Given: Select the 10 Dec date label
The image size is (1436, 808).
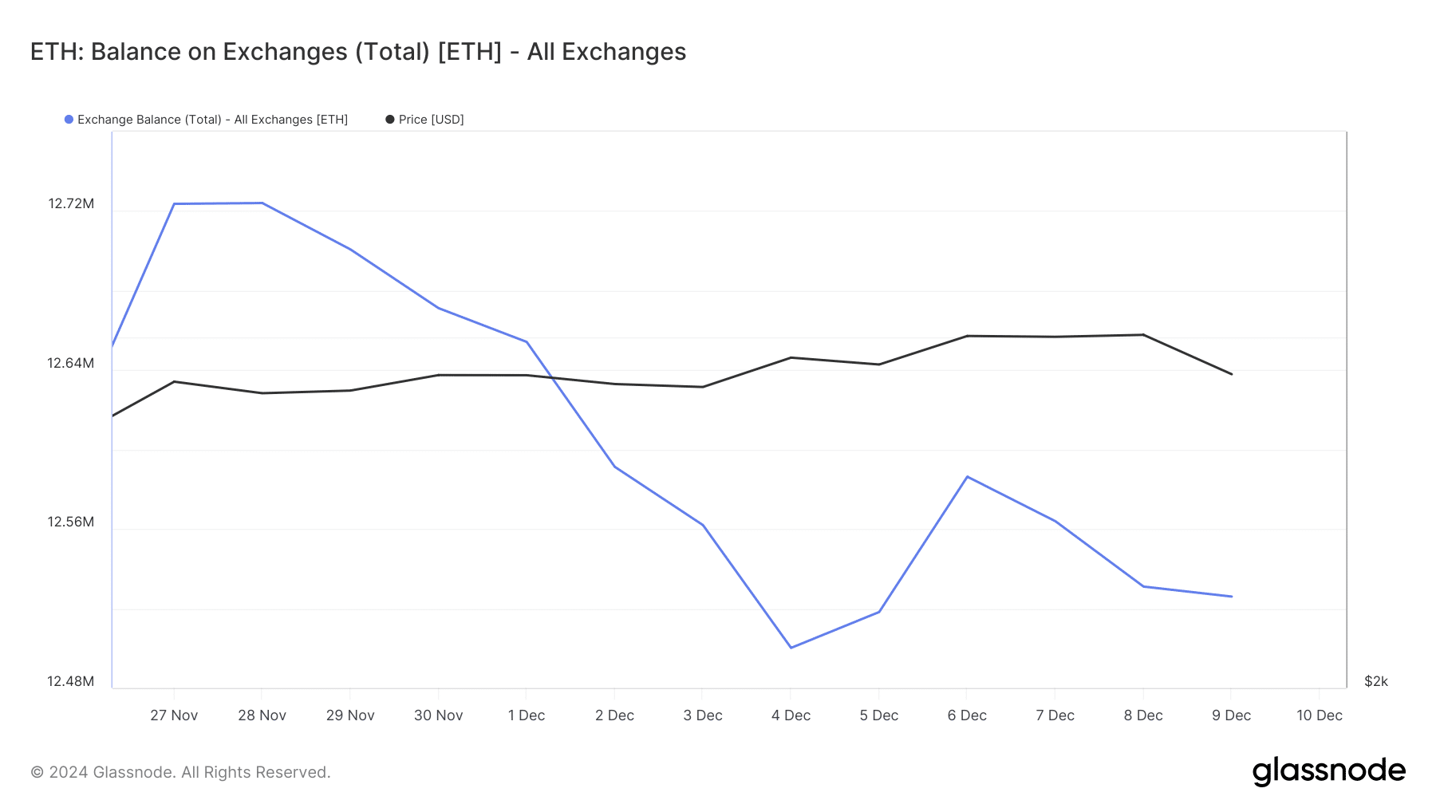Looking at the screenshot, I should [1319, 715].
